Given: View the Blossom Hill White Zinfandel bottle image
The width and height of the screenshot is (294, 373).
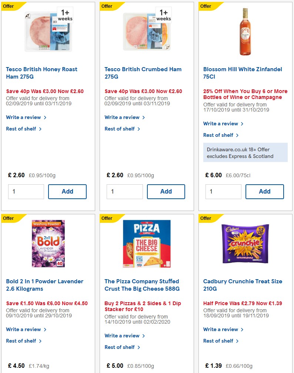Looking at the screenshot, I should click(245, 32).
